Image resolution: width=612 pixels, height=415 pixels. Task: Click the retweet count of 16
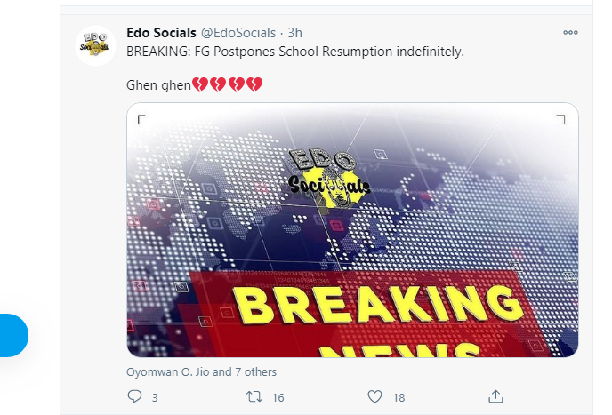pyautogui.click(x=278, y=397)
